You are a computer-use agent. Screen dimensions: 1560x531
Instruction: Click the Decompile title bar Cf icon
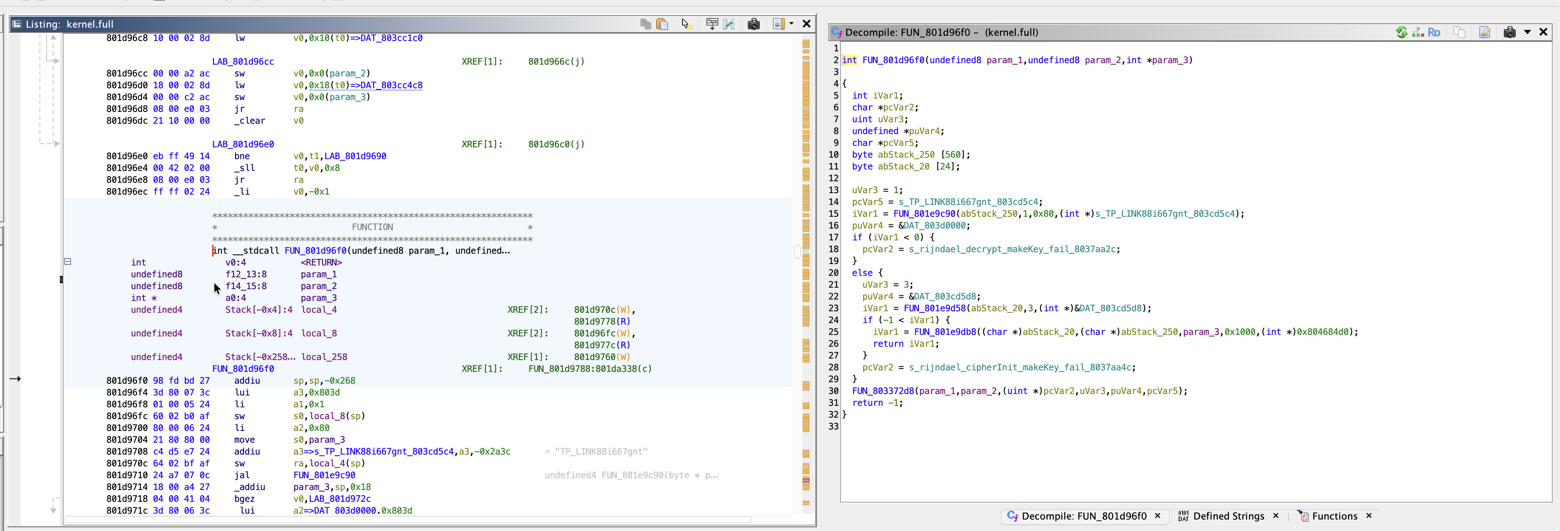[837, 33]
